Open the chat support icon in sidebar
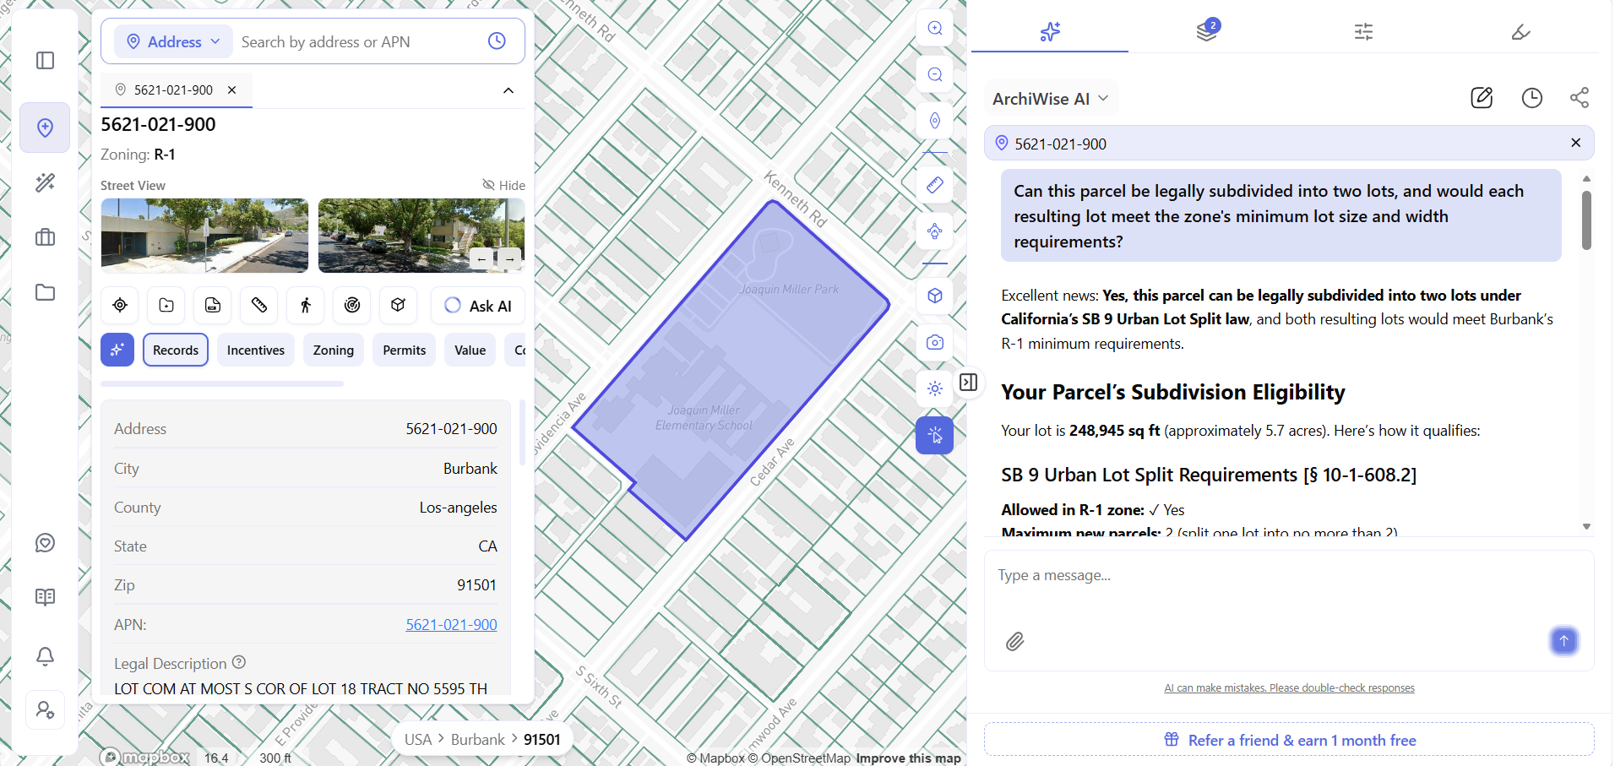Screen dimensions: 1615x766 (x=45, y=543)
